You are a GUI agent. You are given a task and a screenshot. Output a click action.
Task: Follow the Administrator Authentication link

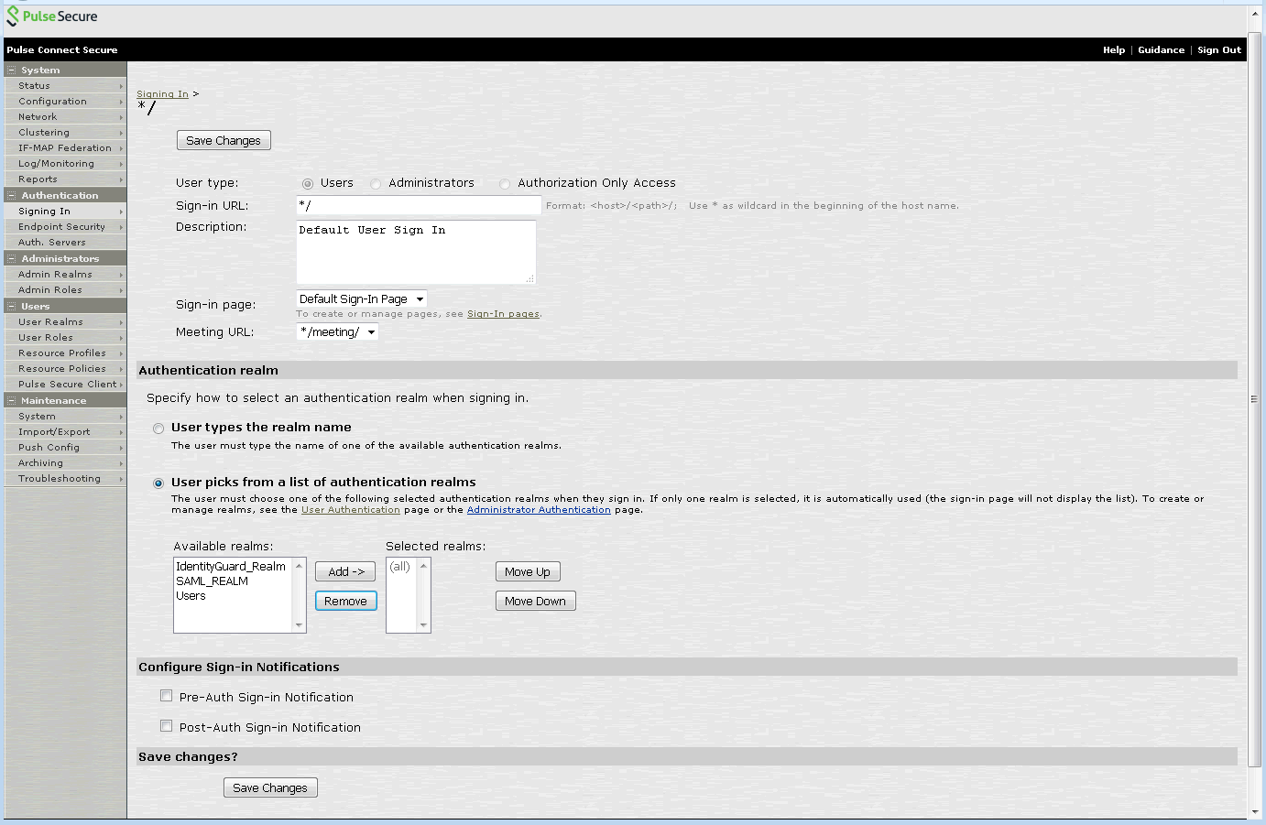coord(539,510)
